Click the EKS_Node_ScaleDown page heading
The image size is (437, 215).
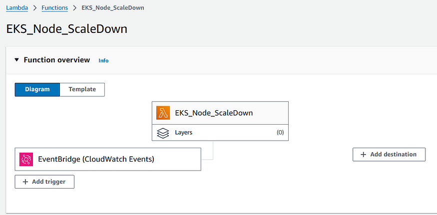coord(66,29)
